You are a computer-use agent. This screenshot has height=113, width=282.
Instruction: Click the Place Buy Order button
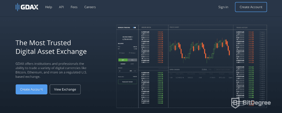(128, 82)
